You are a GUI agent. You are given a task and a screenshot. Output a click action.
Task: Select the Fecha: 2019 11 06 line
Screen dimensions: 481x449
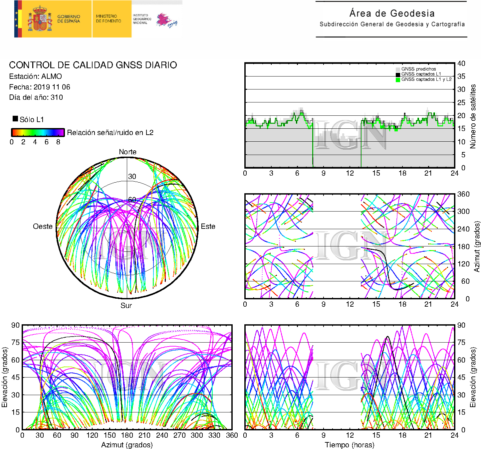point(40,87)
